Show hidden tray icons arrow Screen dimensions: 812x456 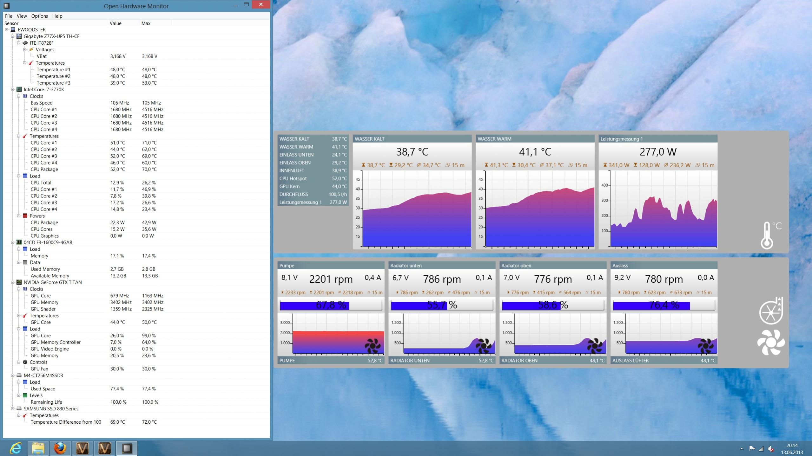click(742, 449)
